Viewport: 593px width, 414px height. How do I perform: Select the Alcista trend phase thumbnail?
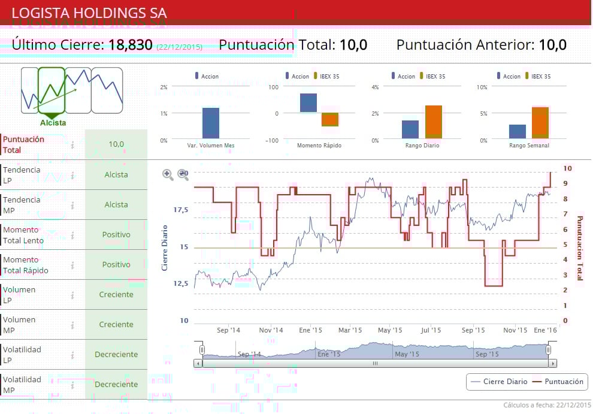click(52, 90)
